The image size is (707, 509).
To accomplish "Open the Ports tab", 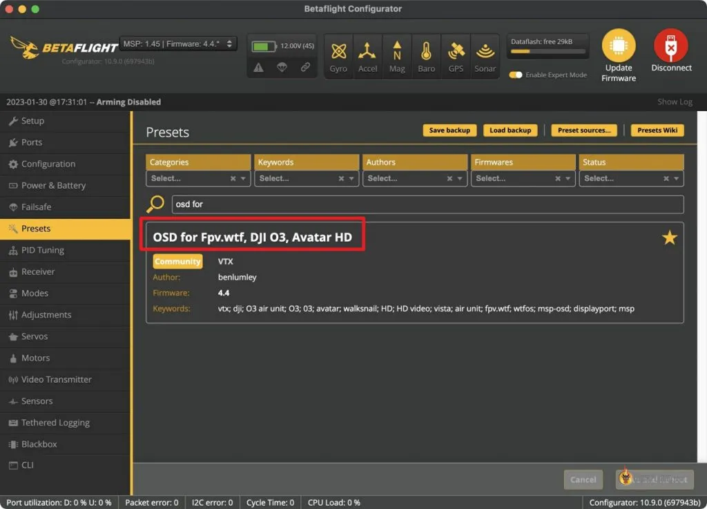I will (66, 142).
